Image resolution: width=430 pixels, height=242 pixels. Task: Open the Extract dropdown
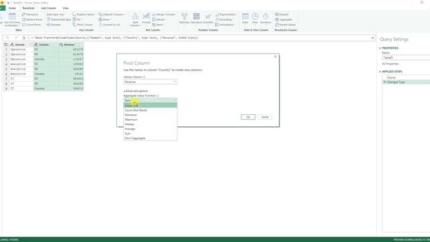[x=159, y=19]
